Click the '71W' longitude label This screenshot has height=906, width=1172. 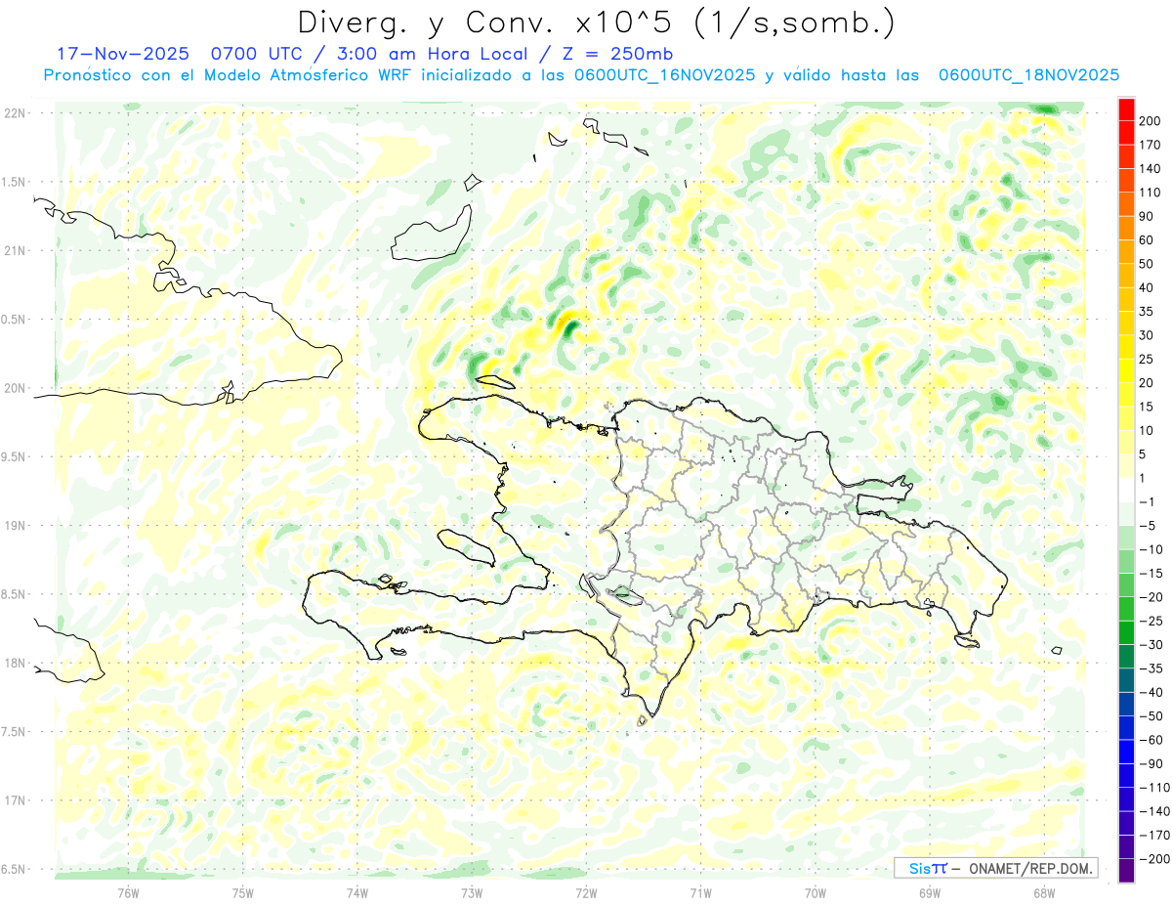click(x=700, y=893)
